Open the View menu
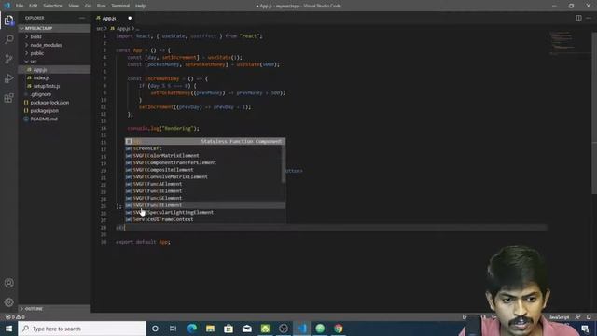Screen dimensions: 597x336 coord(74,6)
